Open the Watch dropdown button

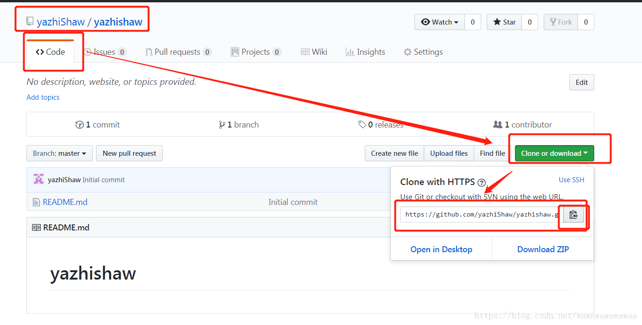click(x=439, y=22)
